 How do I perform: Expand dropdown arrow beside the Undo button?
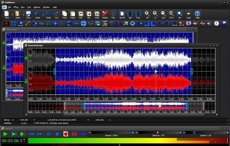43,14
